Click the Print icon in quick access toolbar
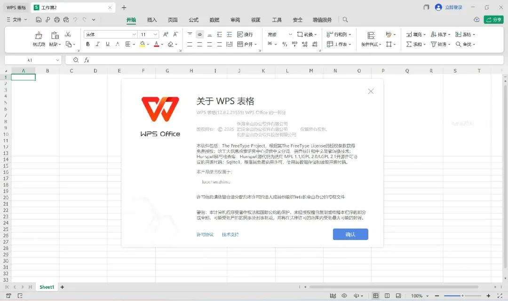Image resolution: width=508 pixels, height=301 pixels. point(57,20)
